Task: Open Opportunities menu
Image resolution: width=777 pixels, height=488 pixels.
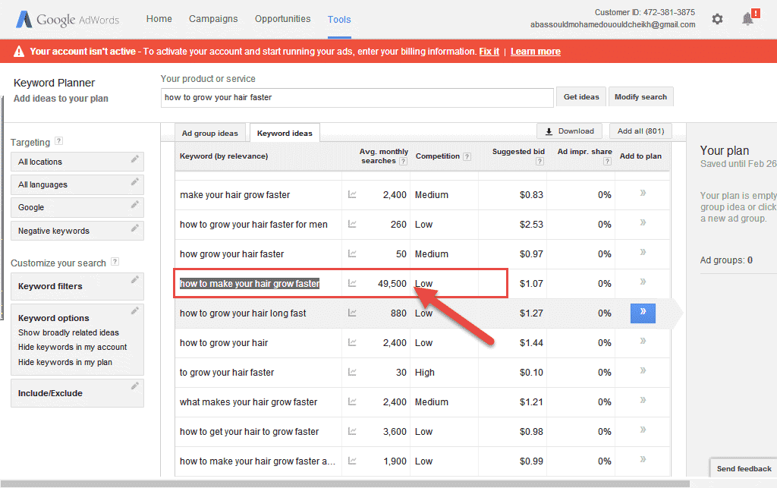Action: [x=282, y=19]
